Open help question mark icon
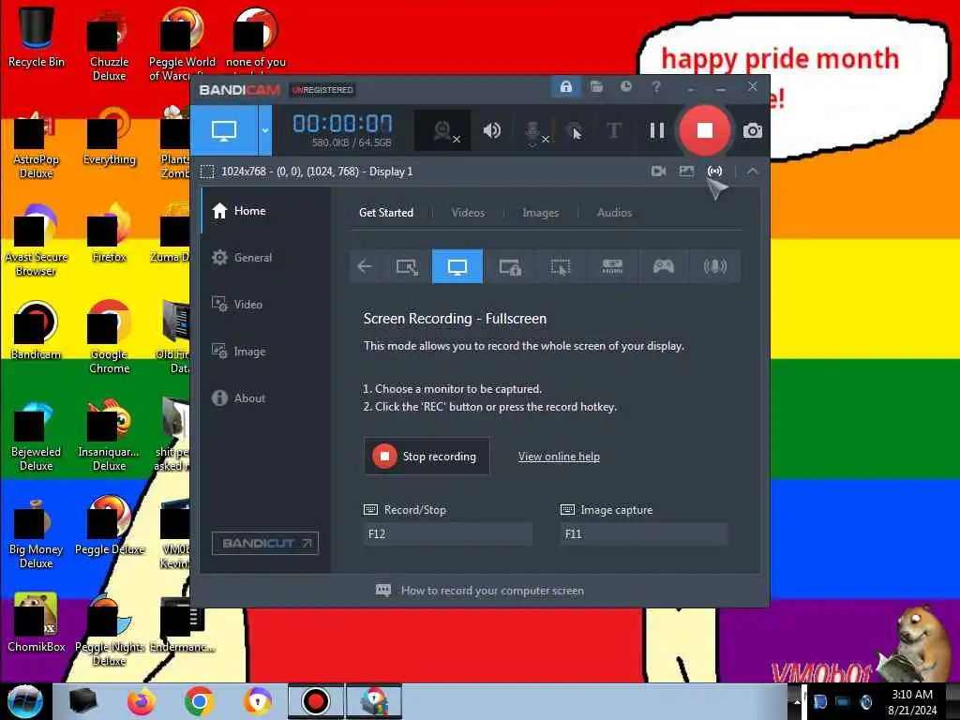This screenshot has height=720, width=960. coord(656,87)
